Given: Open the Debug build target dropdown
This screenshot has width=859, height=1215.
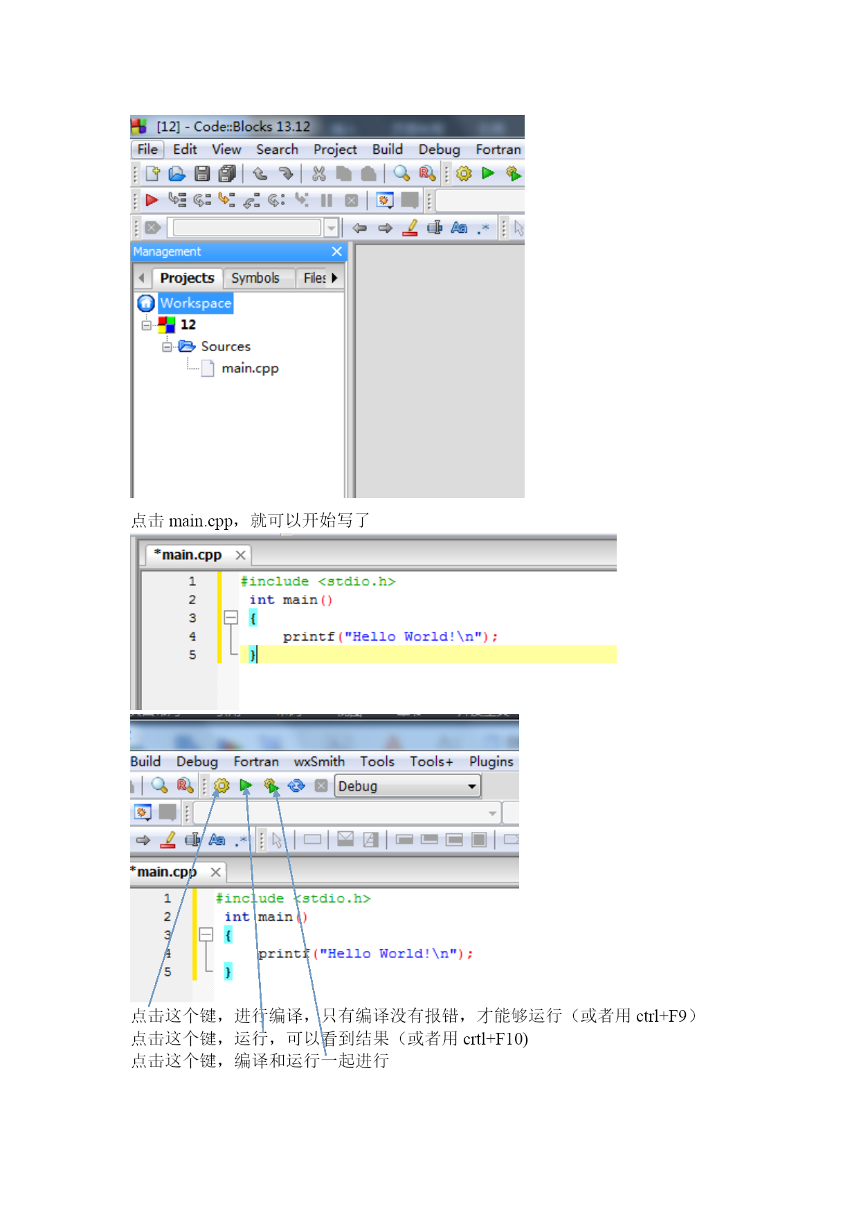Looking at the screenshot, I should tap(407, 786).
